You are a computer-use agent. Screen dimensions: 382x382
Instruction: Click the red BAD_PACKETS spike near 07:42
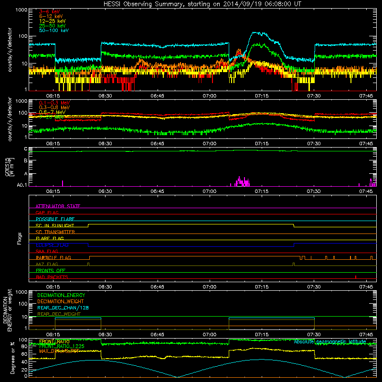[356, 277]
